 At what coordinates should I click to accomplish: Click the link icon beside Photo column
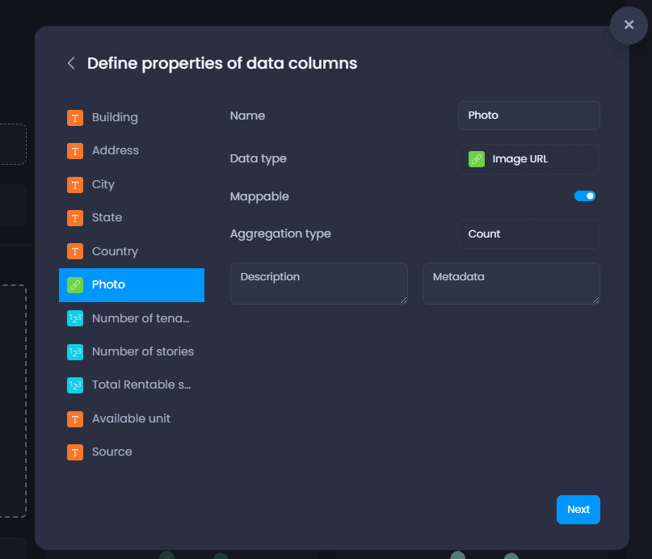pos(75,285)
